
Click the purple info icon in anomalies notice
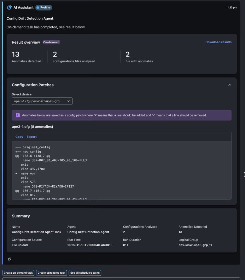[18, 115]
